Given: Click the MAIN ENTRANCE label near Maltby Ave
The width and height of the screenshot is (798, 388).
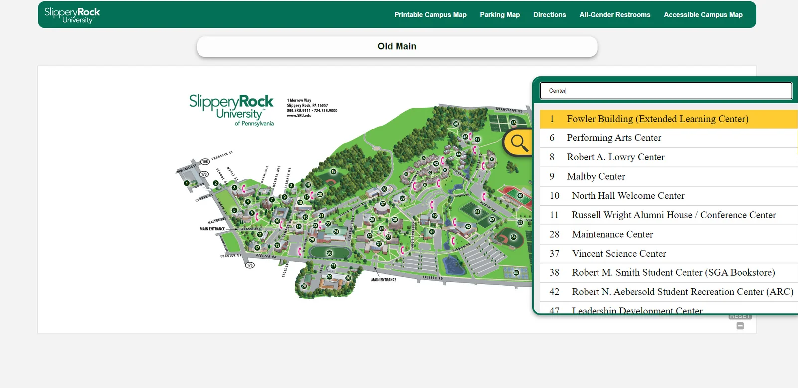Looking at the screenshot, I should (x=212, y=229).
